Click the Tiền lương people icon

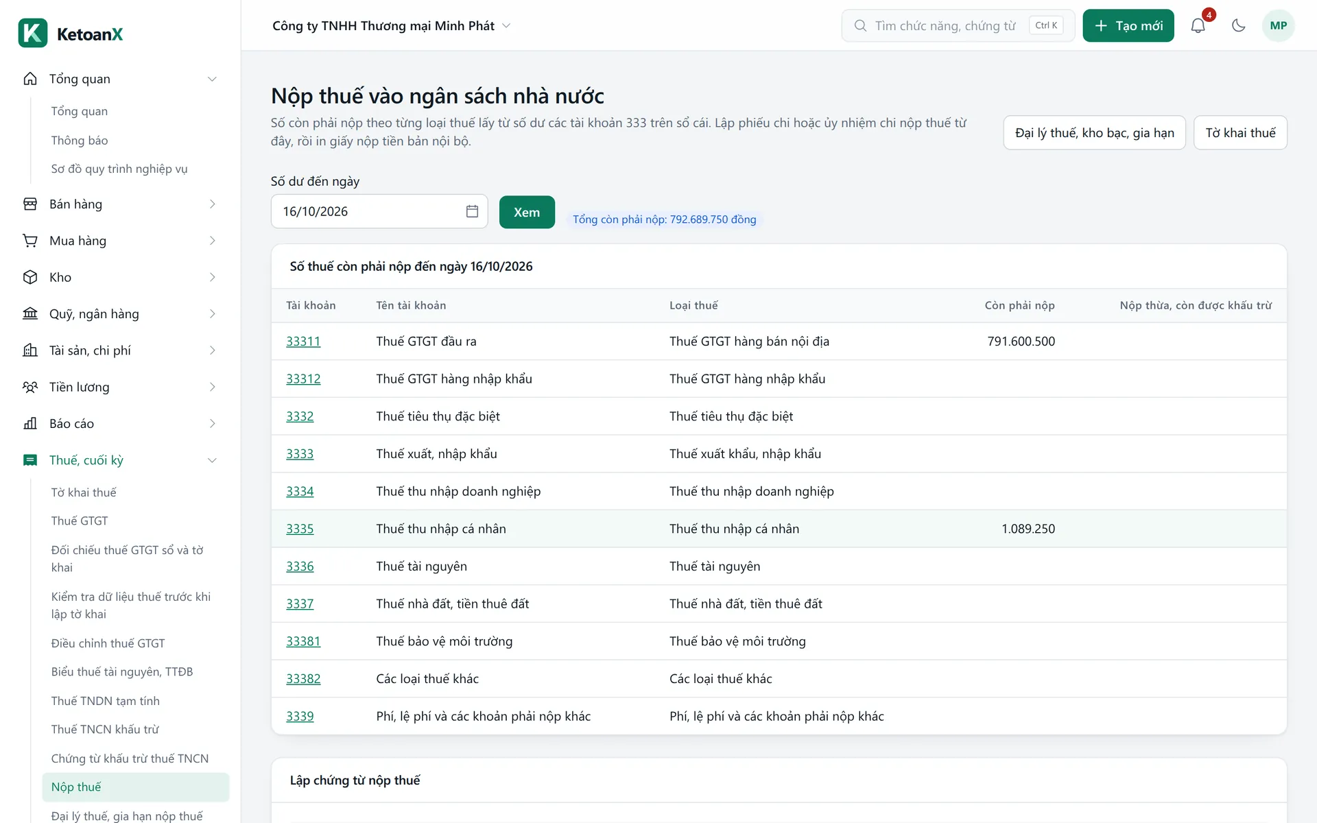pos(30,387)
